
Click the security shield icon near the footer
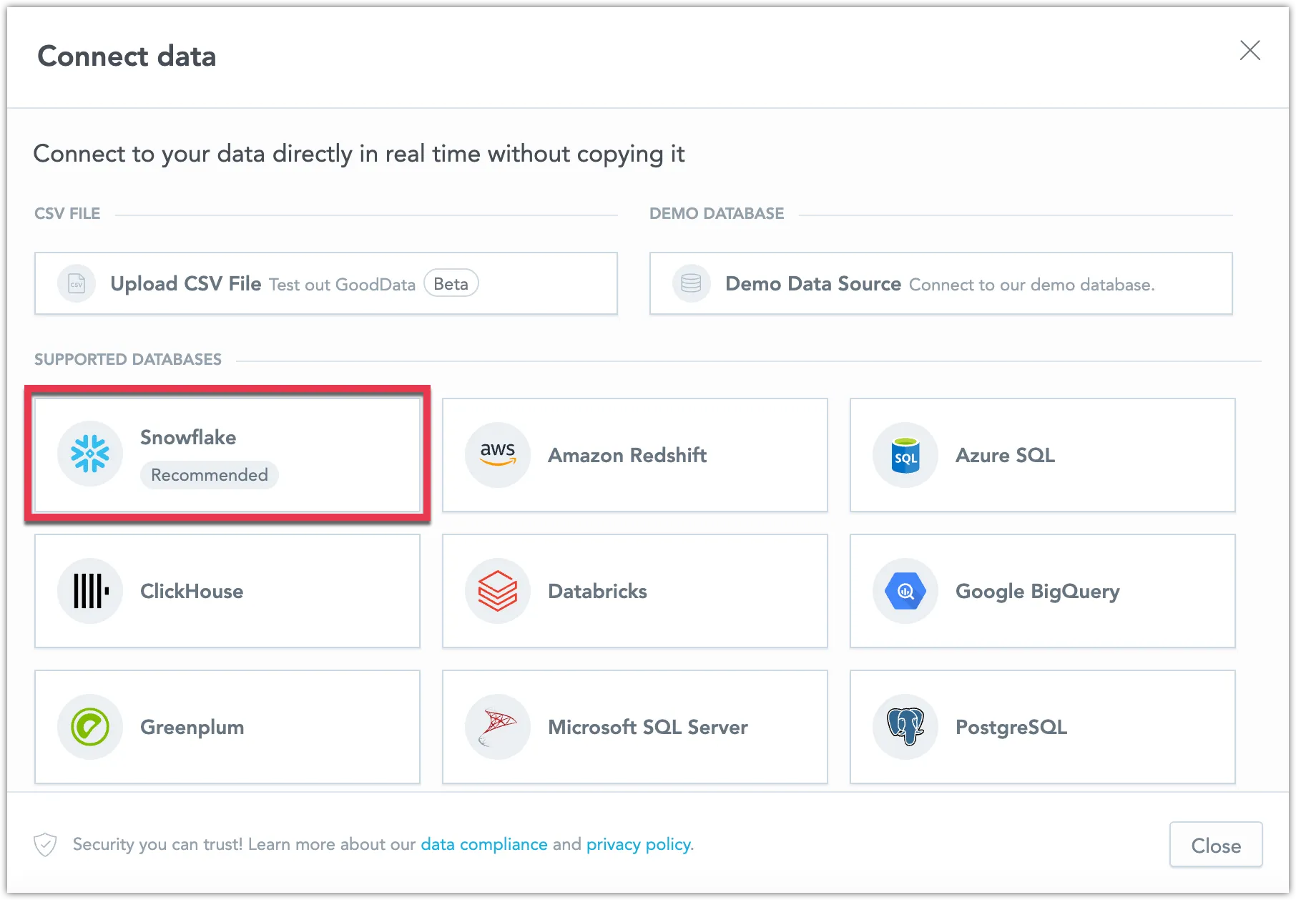tap(46, 844)
